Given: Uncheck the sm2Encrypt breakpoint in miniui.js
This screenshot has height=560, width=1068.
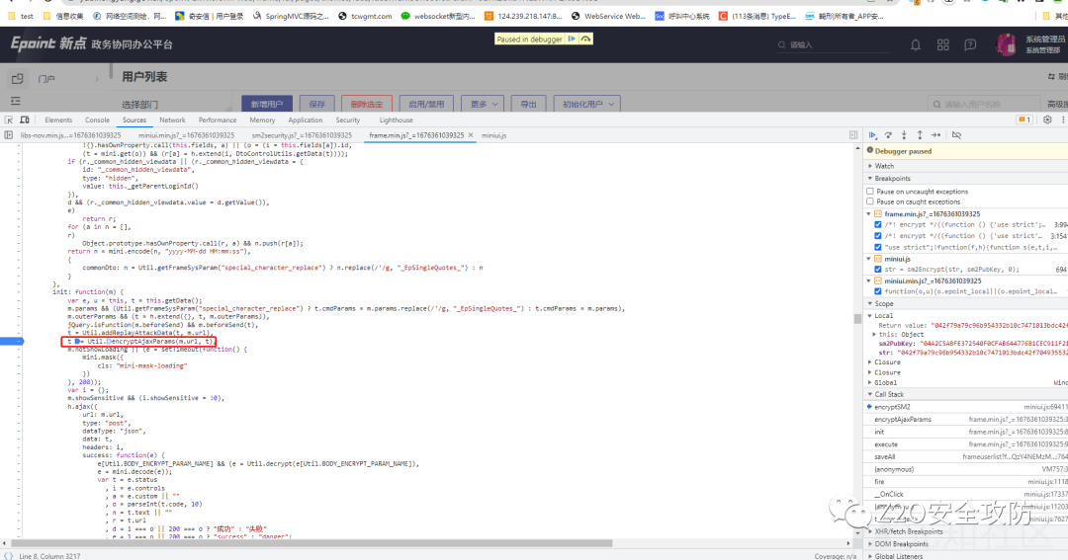Looking at the screenshot, I should tap(878, 270).
